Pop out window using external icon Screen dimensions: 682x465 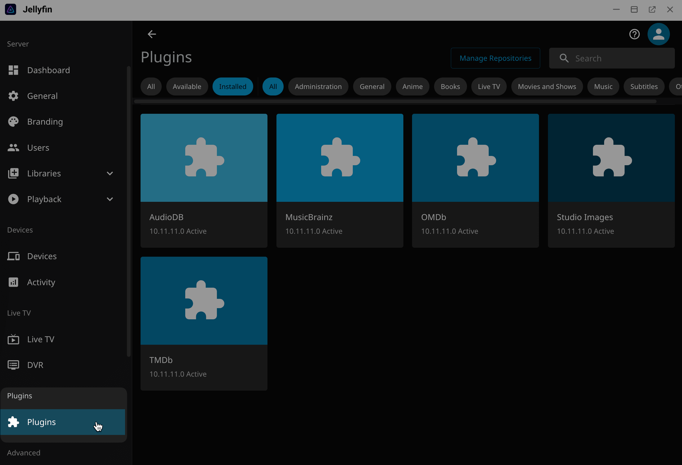click(x=652, y=9)
